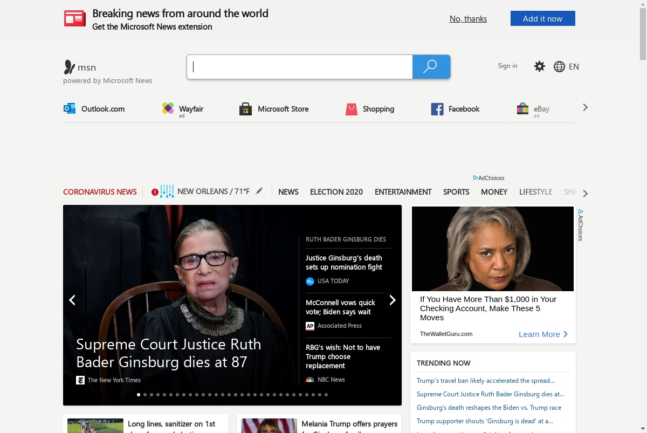Open NEW ORLEANS / 71°F weather link

[x=214, y=191]
